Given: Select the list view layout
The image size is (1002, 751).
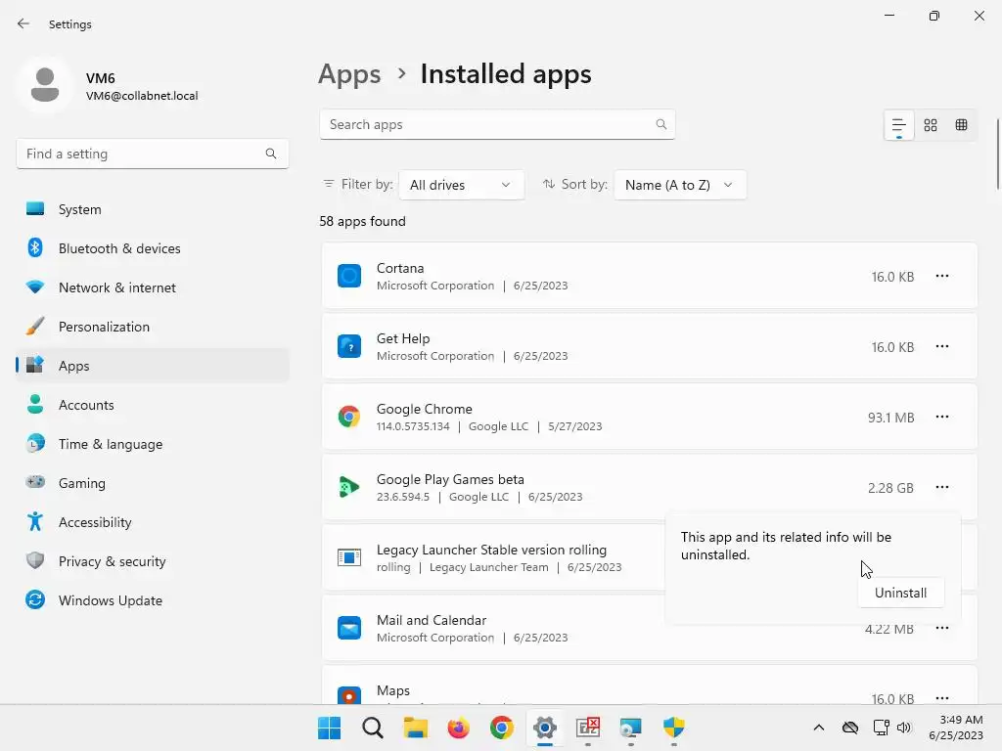Looking at the screenshot, I should tap(898, 125).
